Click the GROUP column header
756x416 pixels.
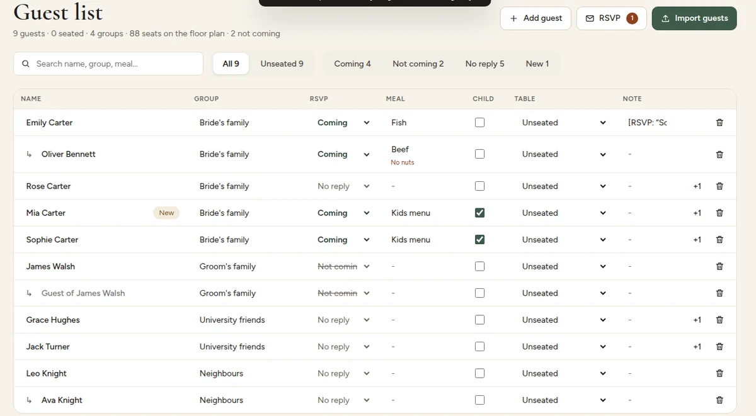click(207, 99)
